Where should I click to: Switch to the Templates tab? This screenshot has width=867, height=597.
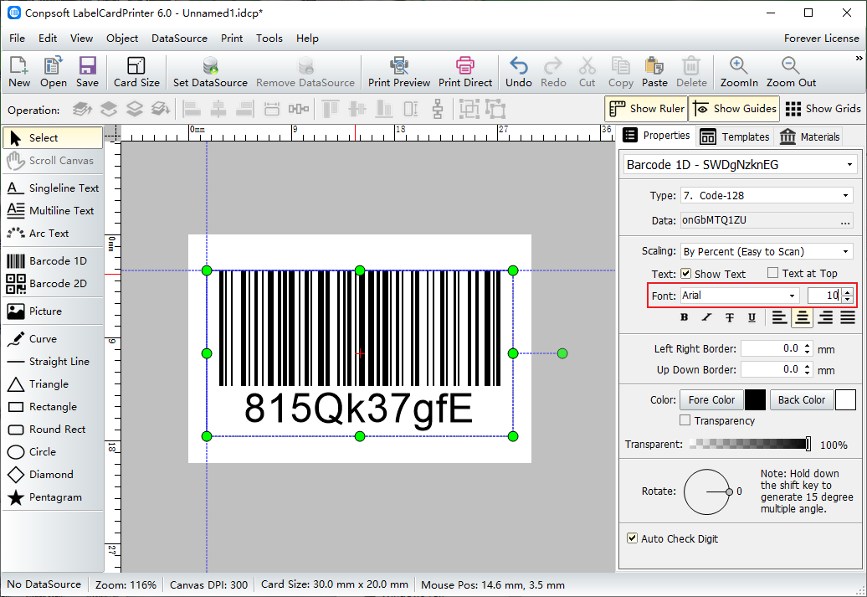pyautogui.click(x=734, y=136)
